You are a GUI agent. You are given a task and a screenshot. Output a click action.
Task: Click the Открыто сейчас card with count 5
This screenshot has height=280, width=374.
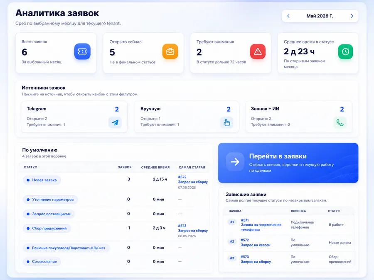pyautogui.click(x=143, y=53)
